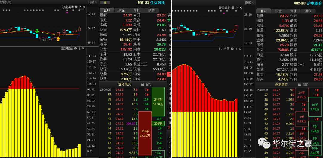
Task: Switch to 资金 tab for 沪电股份
Action: click(x=278, y=11)
